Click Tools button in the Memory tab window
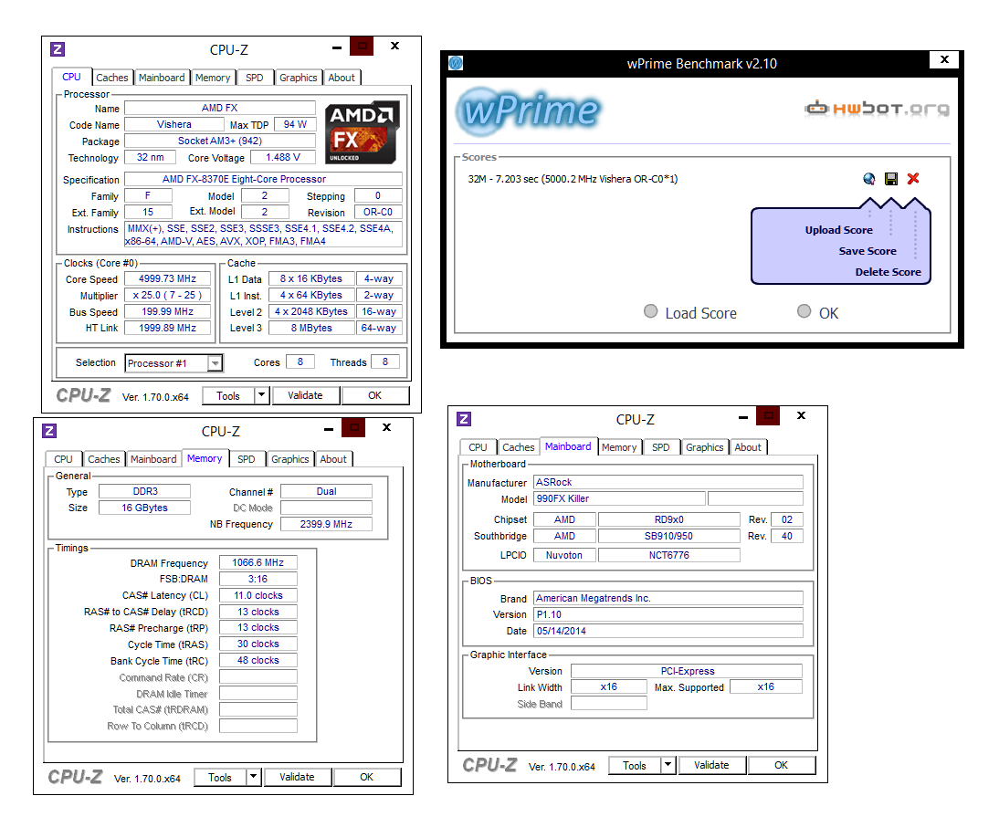Screen dimensions: 999x817 220,777
